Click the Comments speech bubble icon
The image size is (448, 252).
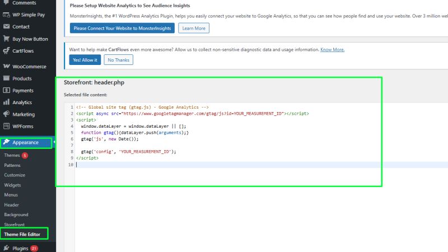(x=6, y=2)
